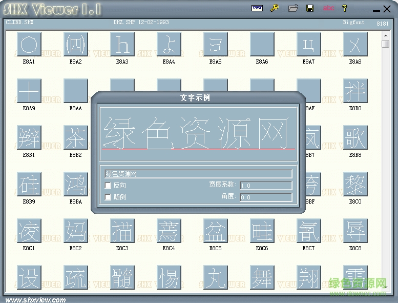Click the DHZ.SHP 12-02-1993 text
The image size is (398, 303).
point(141,23)
